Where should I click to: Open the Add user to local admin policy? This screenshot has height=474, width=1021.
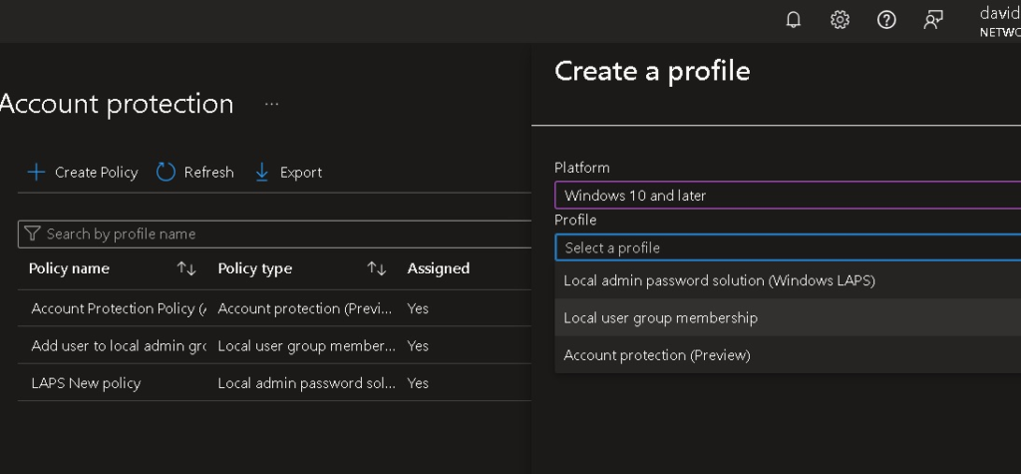(119, 345)
